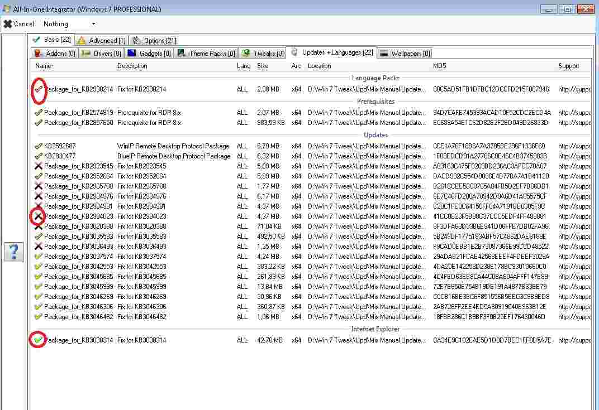Click the green check beside Package_for_KB3046482

click(38, 317)
